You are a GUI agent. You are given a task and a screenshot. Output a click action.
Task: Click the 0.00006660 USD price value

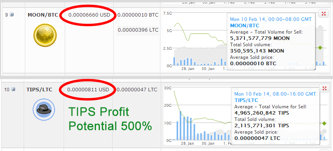89,15
